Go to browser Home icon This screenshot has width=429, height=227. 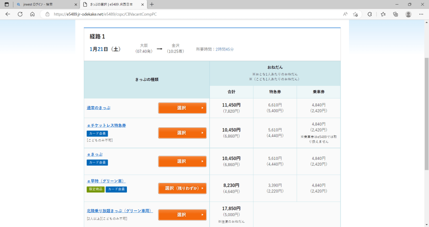pos(32,14)
